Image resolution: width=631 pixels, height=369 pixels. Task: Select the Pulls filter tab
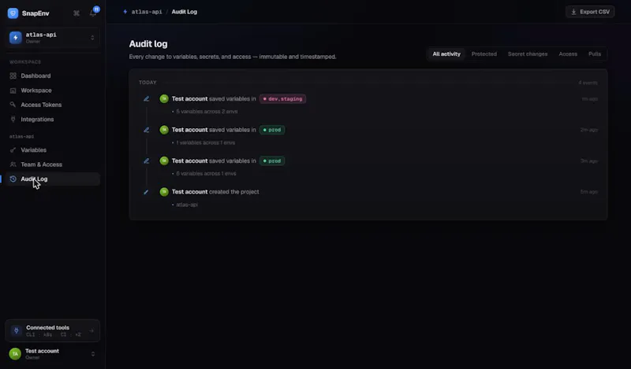point(595,54)
